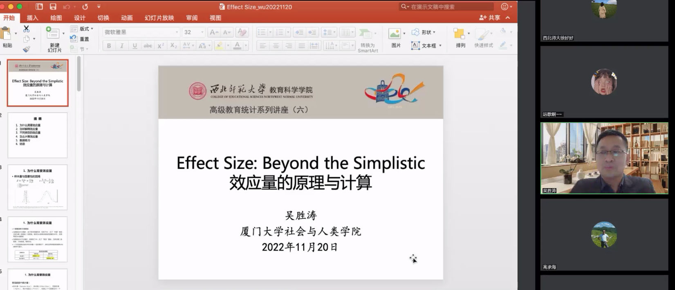Toggle underline formatting button
Image resolution: width=675 pixels, height=290 pixels.
[135, 46]
